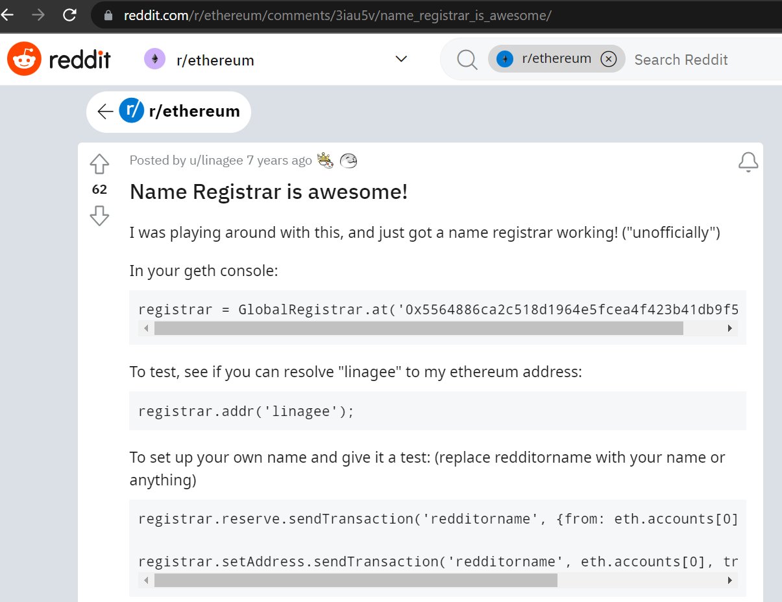The height and width of the screenshot is (602, 782).
Task: Click the first award icon after 7 years ago
Action: coord(325,160)
